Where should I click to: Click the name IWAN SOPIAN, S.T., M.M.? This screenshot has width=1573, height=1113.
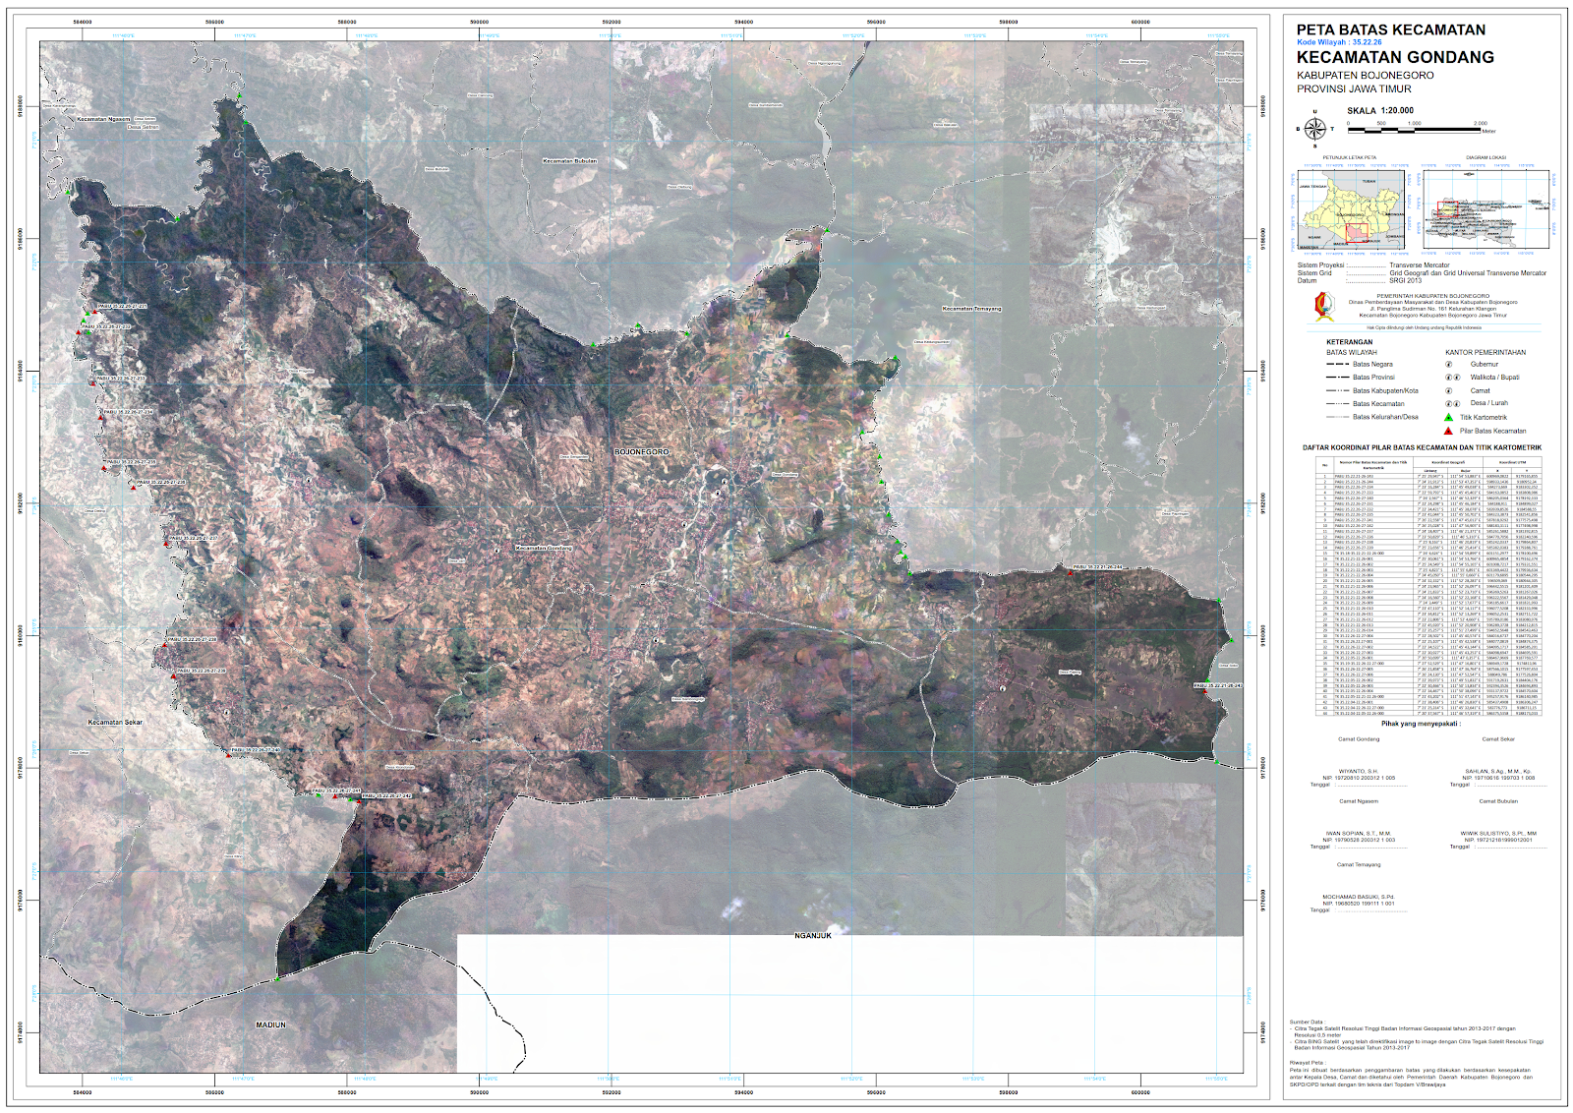pos(1359,834)
